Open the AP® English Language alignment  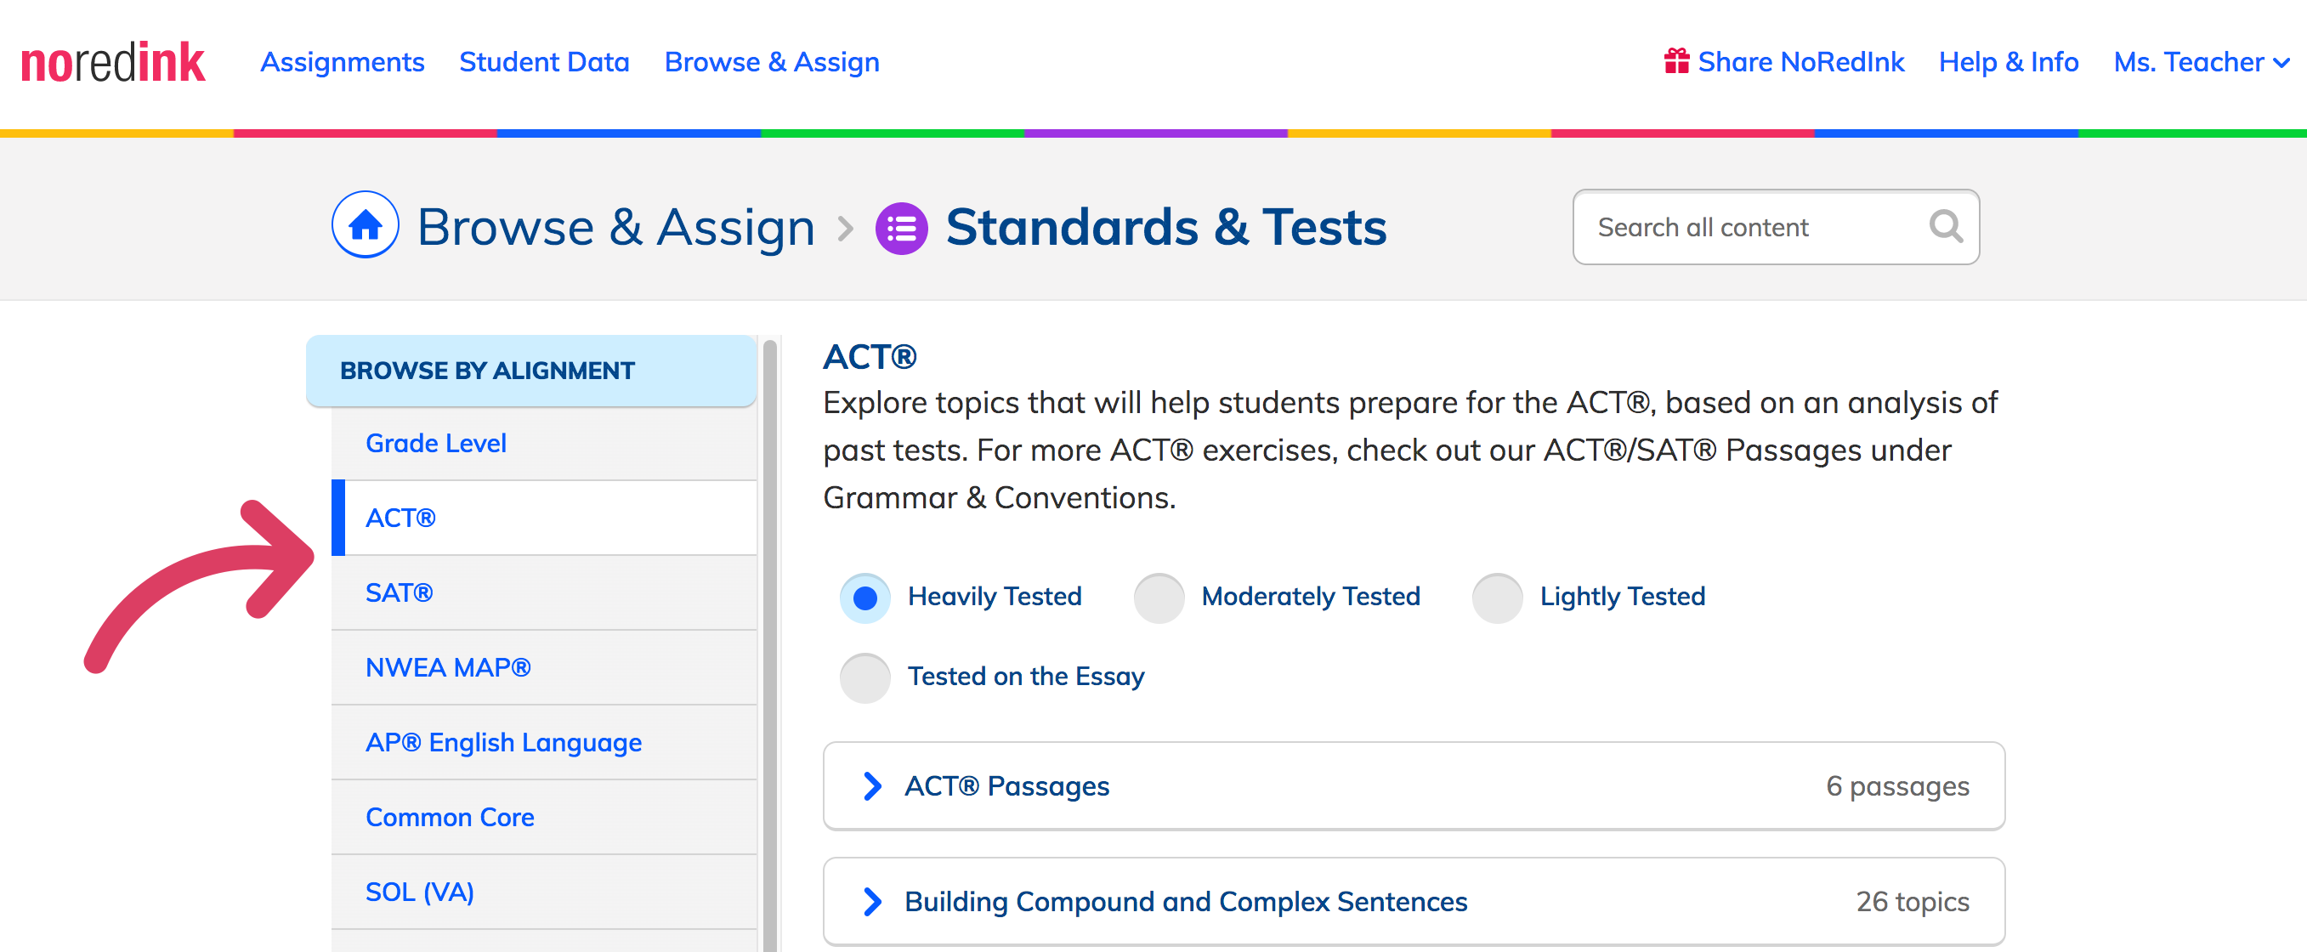pyautogui.click(x=544, y=742)
